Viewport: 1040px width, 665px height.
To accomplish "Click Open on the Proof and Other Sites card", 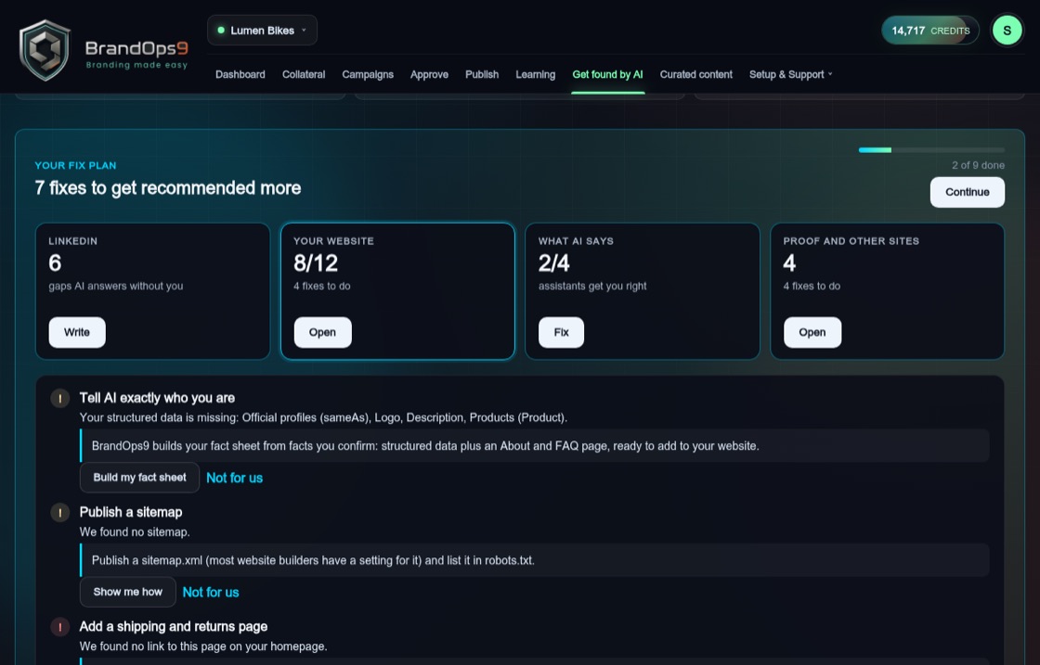I will click(812, 332).
